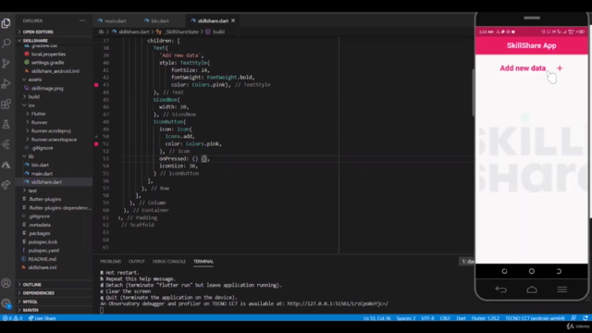Open Observatory debugger URL in terminal
Screen dimensions: 592x333
click(338, 303)
